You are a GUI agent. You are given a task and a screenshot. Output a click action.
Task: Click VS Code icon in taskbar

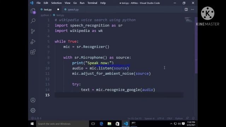pyautogui.click(x=126, y=124)
